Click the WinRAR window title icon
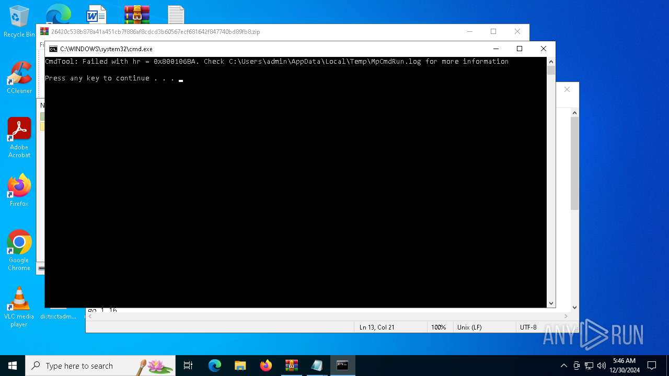 click(x=44, y=31)
